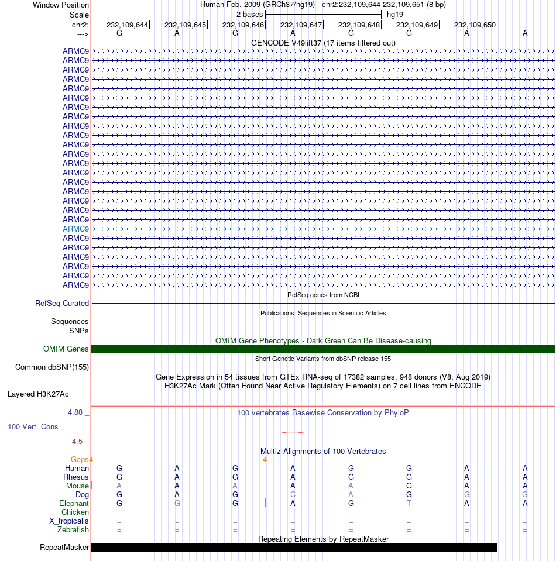Click the Scale track label
The image size is (556, 561).
click(79, 15)
